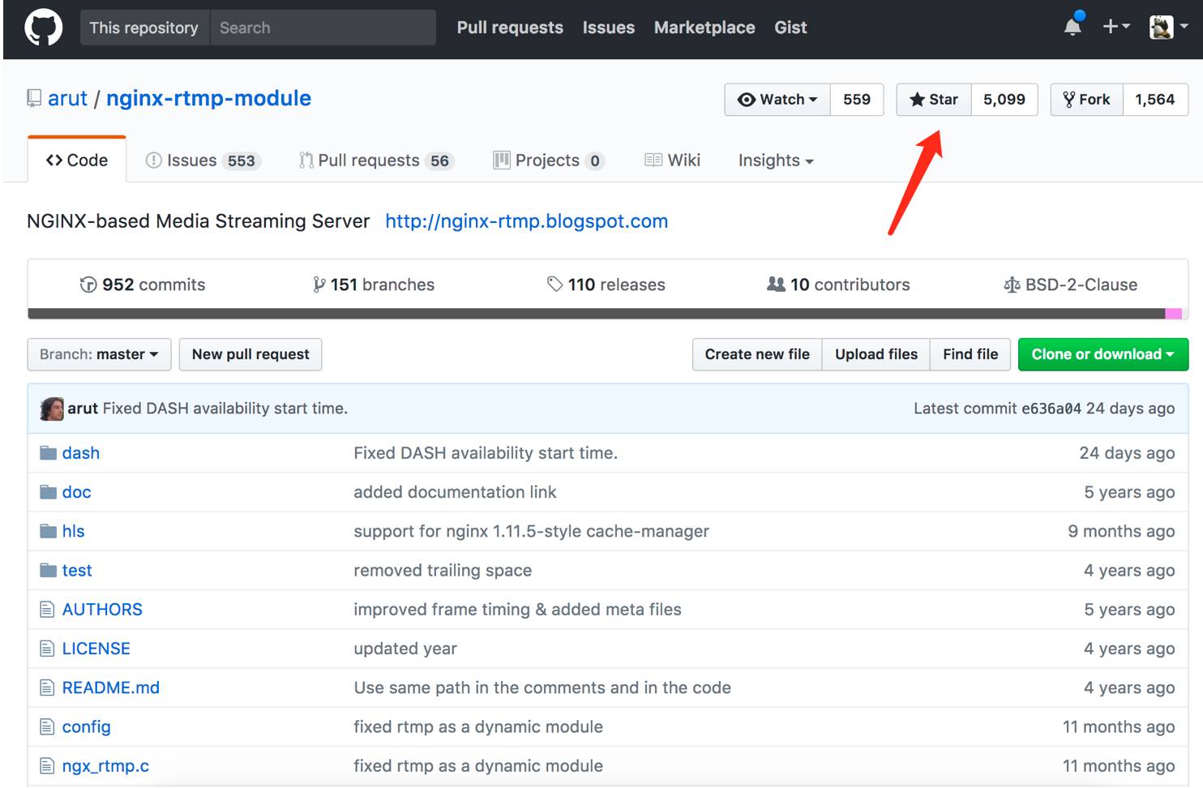The width and height of the screenshot is (1203, 788).
Task: Go to Gist
Action: (790, 28)
